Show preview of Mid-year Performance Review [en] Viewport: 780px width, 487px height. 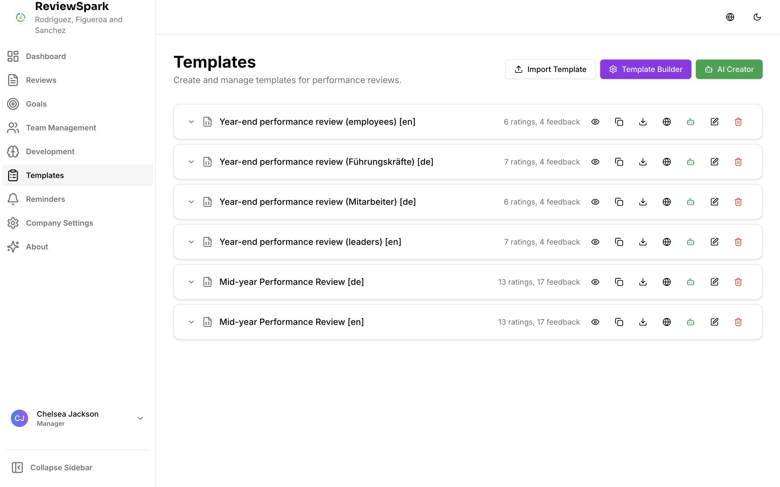coord(595,322)
